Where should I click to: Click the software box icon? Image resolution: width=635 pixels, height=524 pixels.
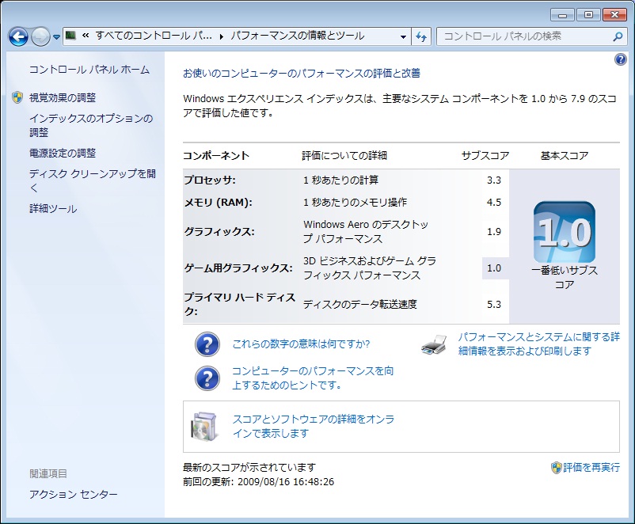pos(204,427)
